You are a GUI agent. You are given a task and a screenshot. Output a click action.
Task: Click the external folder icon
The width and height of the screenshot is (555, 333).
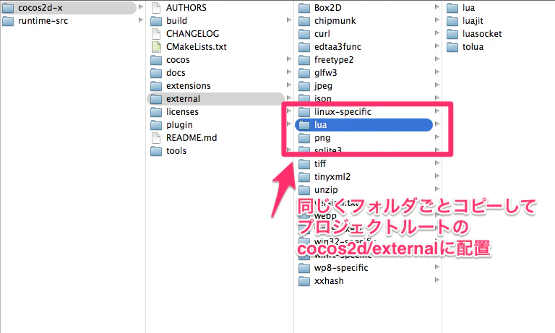pyautogui.click(x=156, y=99)
